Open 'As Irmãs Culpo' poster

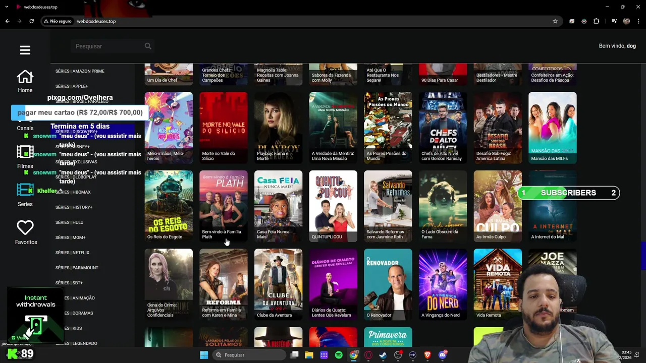click(x=498, y=206)
